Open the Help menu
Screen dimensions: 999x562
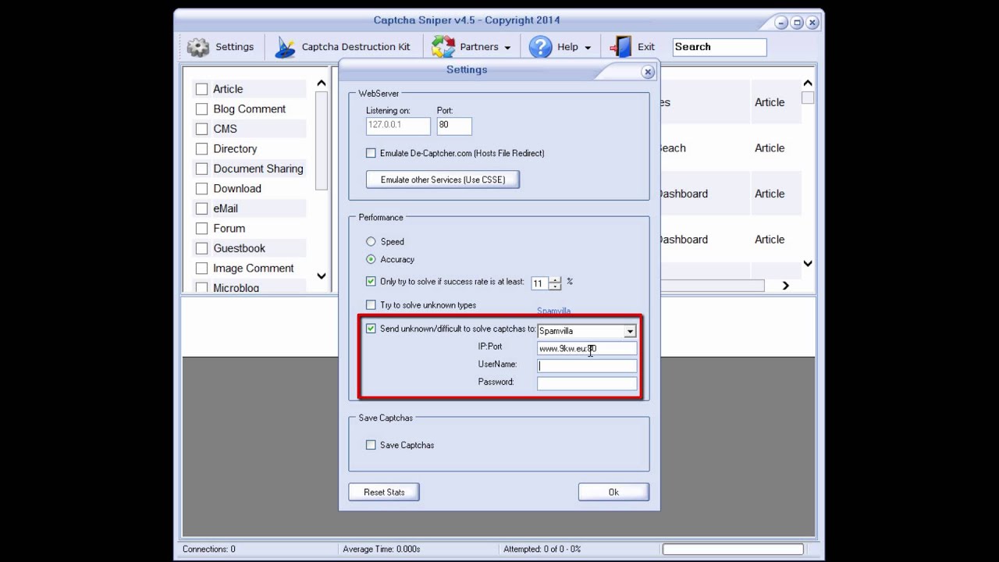[x=567, y=47]
